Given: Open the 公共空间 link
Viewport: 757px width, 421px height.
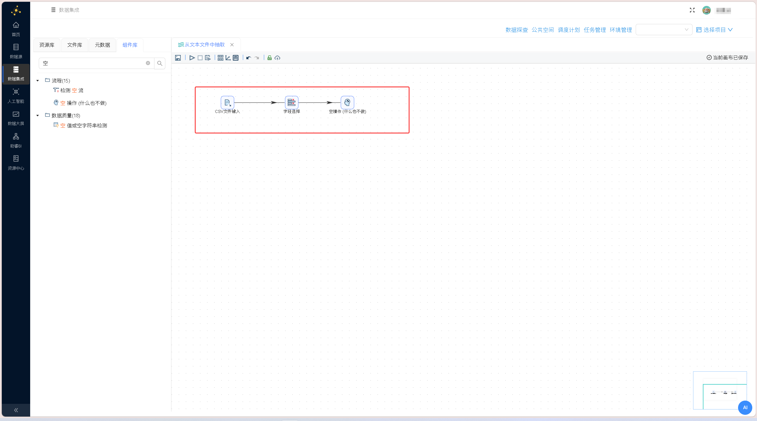Looking at the screenshot, I should click(543, 30).
